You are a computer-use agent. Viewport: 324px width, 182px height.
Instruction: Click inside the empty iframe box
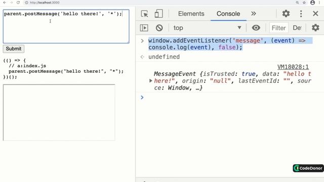tap(59, 112)
